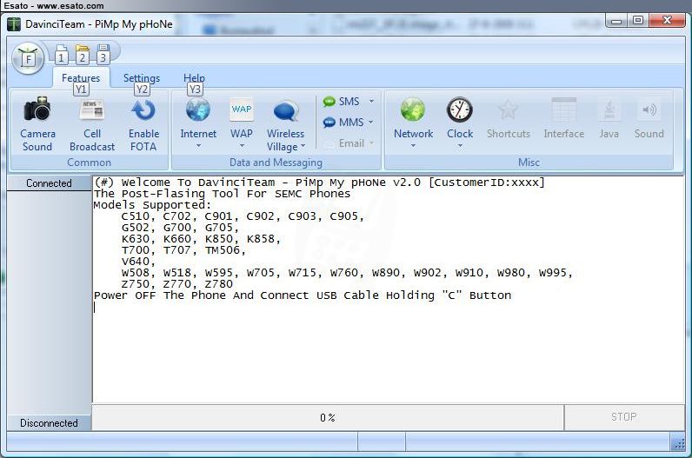The image size is (692, 458).
Task: Expand the Clock dropdown arrow
Action: (460, 146)
